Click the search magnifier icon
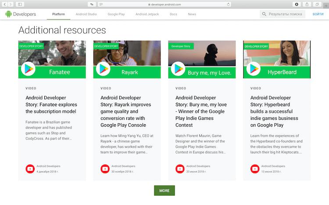The height and width of the screenshot is (205, 329). (x=264, y=14)
